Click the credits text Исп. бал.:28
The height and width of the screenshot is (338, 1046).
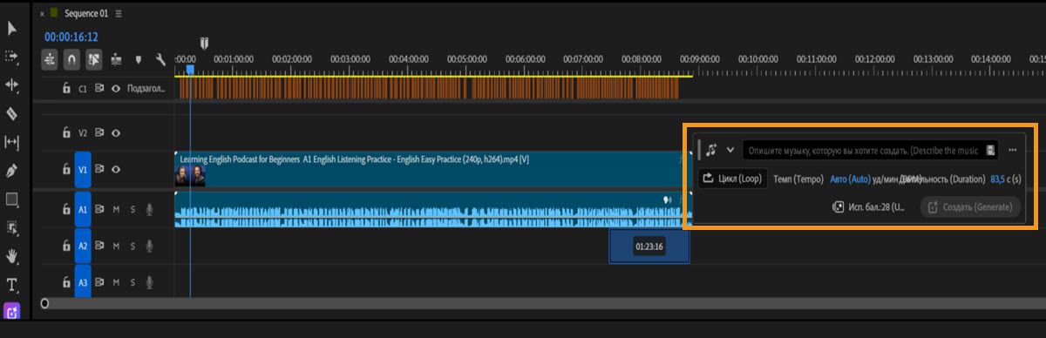(876, 207)
